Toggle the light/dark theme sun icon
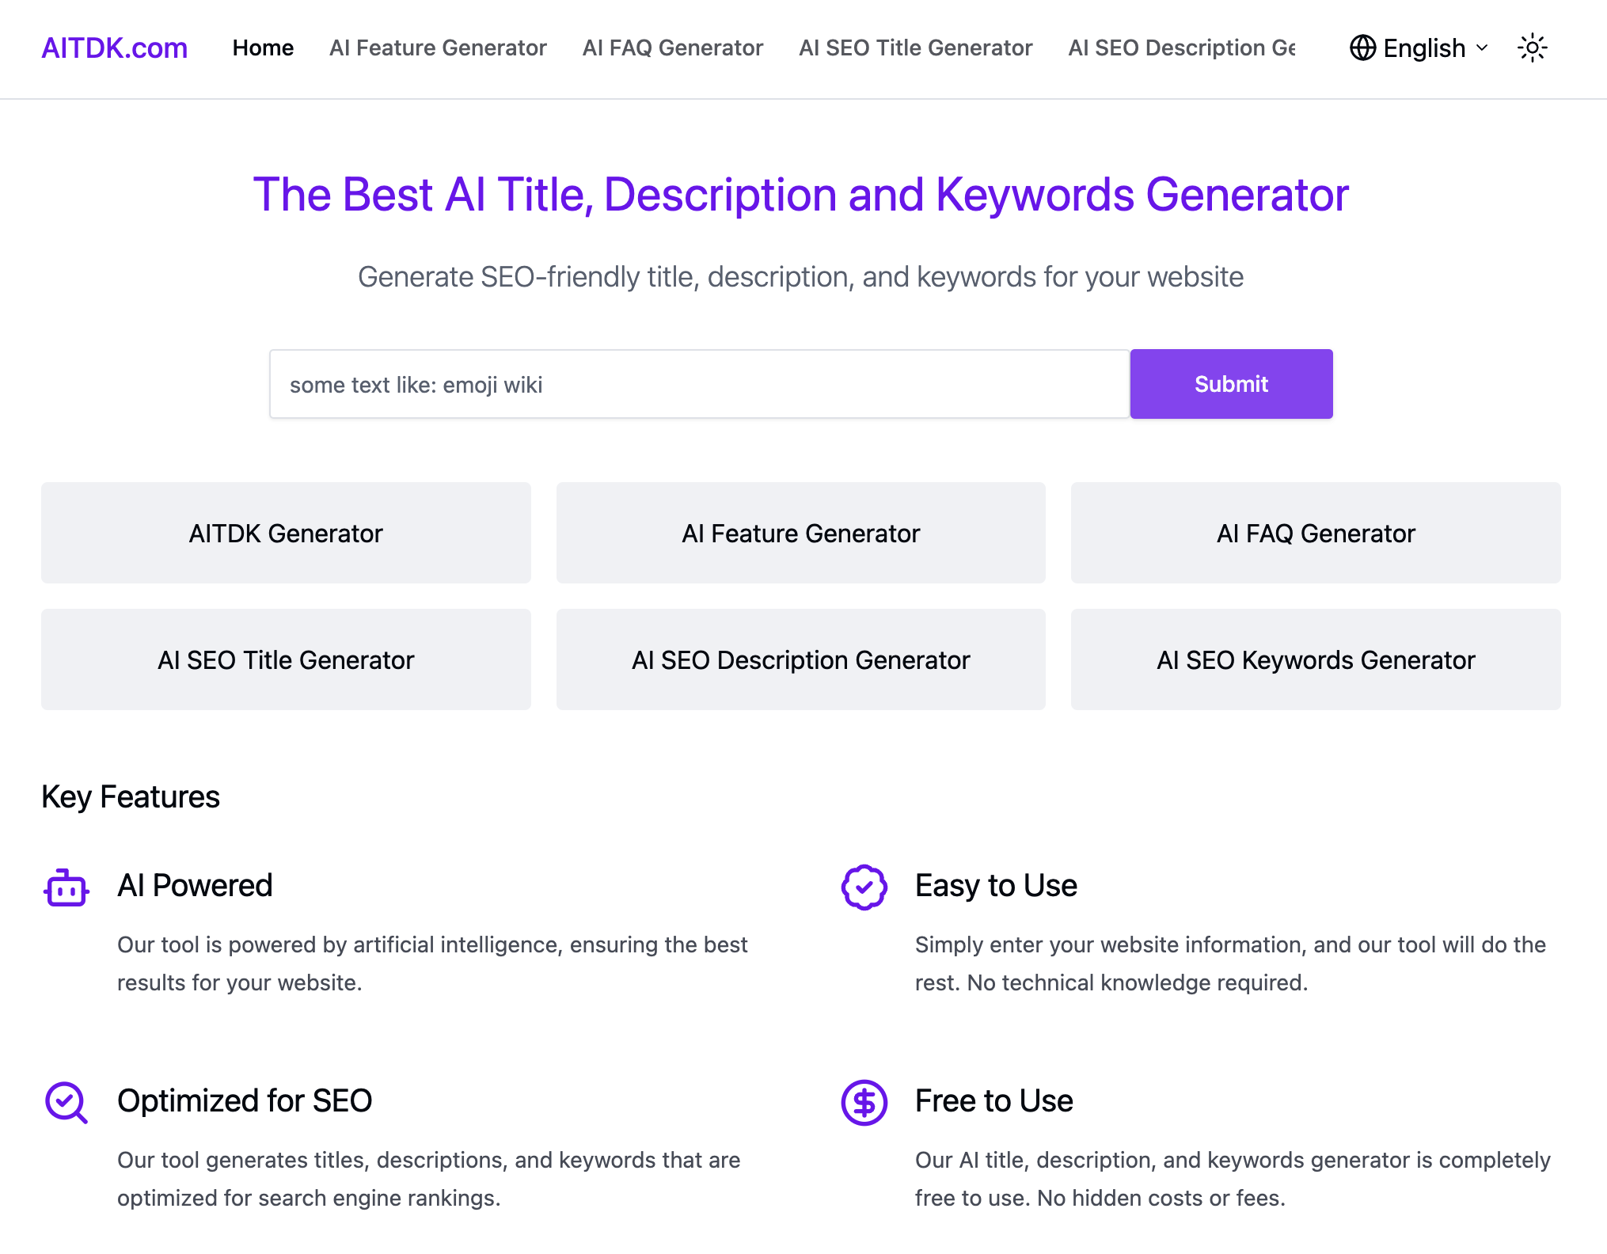1607x1254 pixels. point(1532,48)
